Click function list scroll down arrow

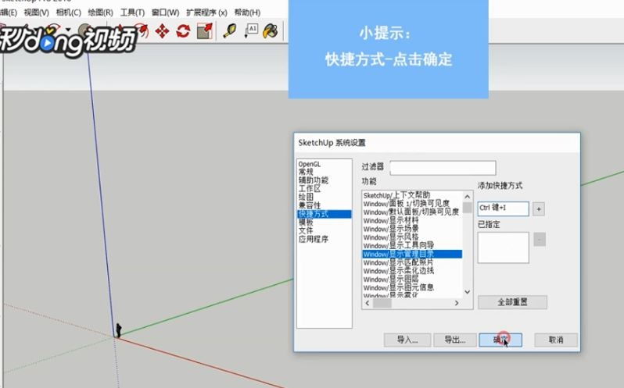coord(467,292)
